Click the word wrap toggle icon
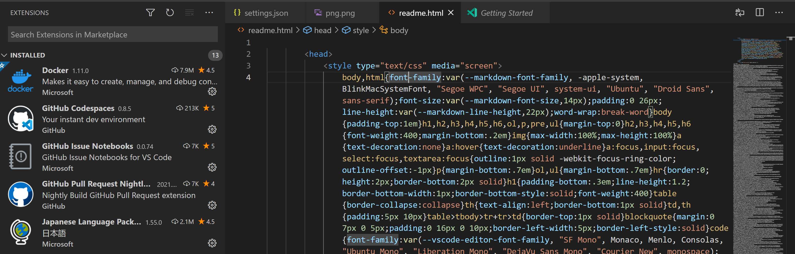Screen dimensions: 795x254 740,12
